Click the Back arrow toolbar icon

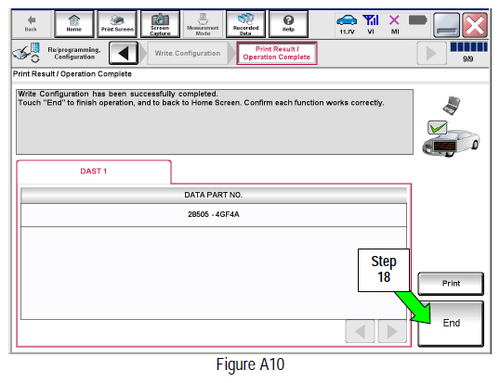[x=31, y=24]
